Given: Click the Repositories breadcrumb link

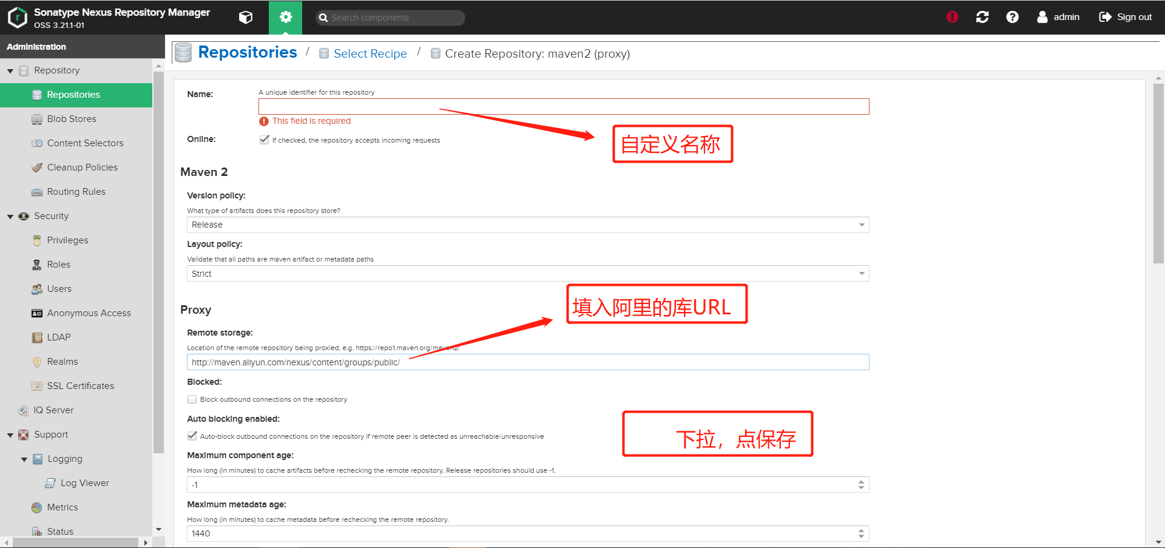Looking at the screenshot, I should point(248,52).
